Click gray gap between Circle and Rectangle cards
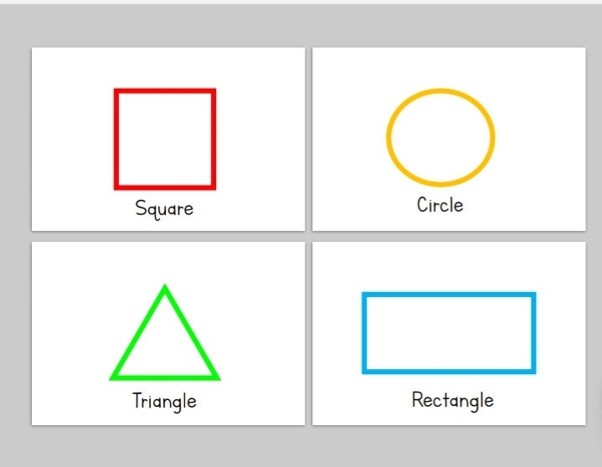 (x=449, y=236)
